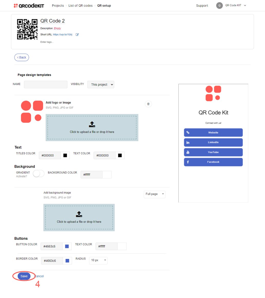Click the Cancel link next to Save

pyautogui.click(x=39, y=276)
